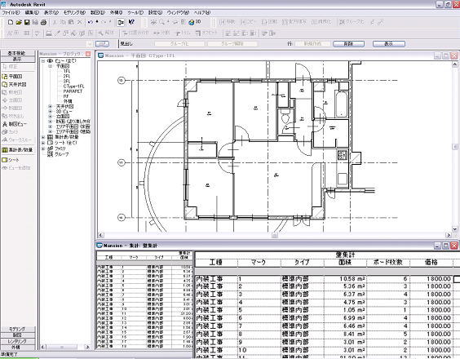Select CType-1FL in project browser
This screenshot has height=359, width=460.
[73, 86]
